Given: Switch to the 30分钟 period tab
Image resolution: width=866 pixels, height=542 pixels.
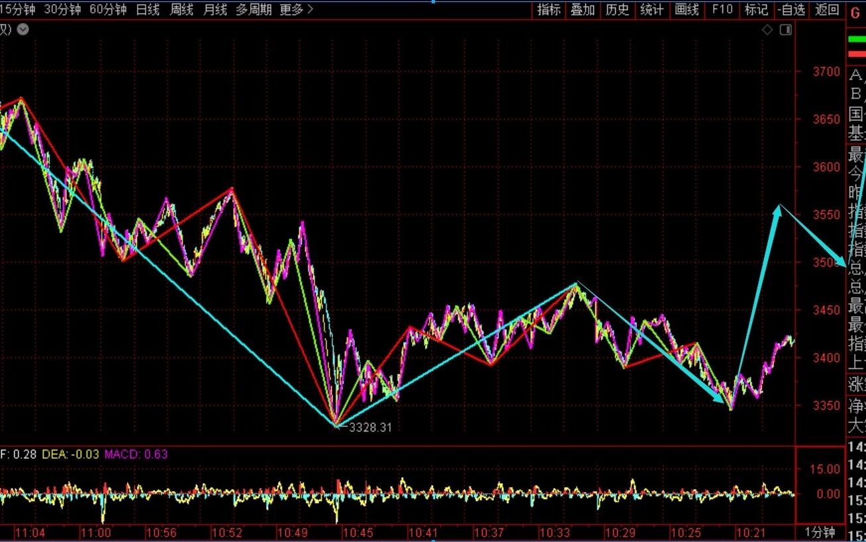Looking at the screenshot, I should pyautogui.click(x=63, y=9).
